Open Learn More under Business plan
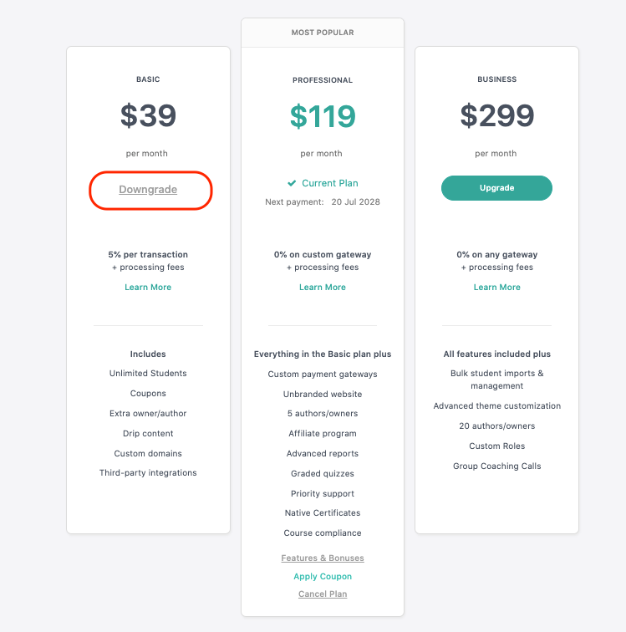This screenshot has width=626, height=632. pos(497,287)
